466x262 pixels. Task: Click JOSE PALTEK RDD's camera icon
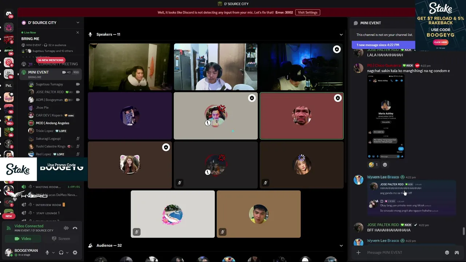[x=78, y=92]
